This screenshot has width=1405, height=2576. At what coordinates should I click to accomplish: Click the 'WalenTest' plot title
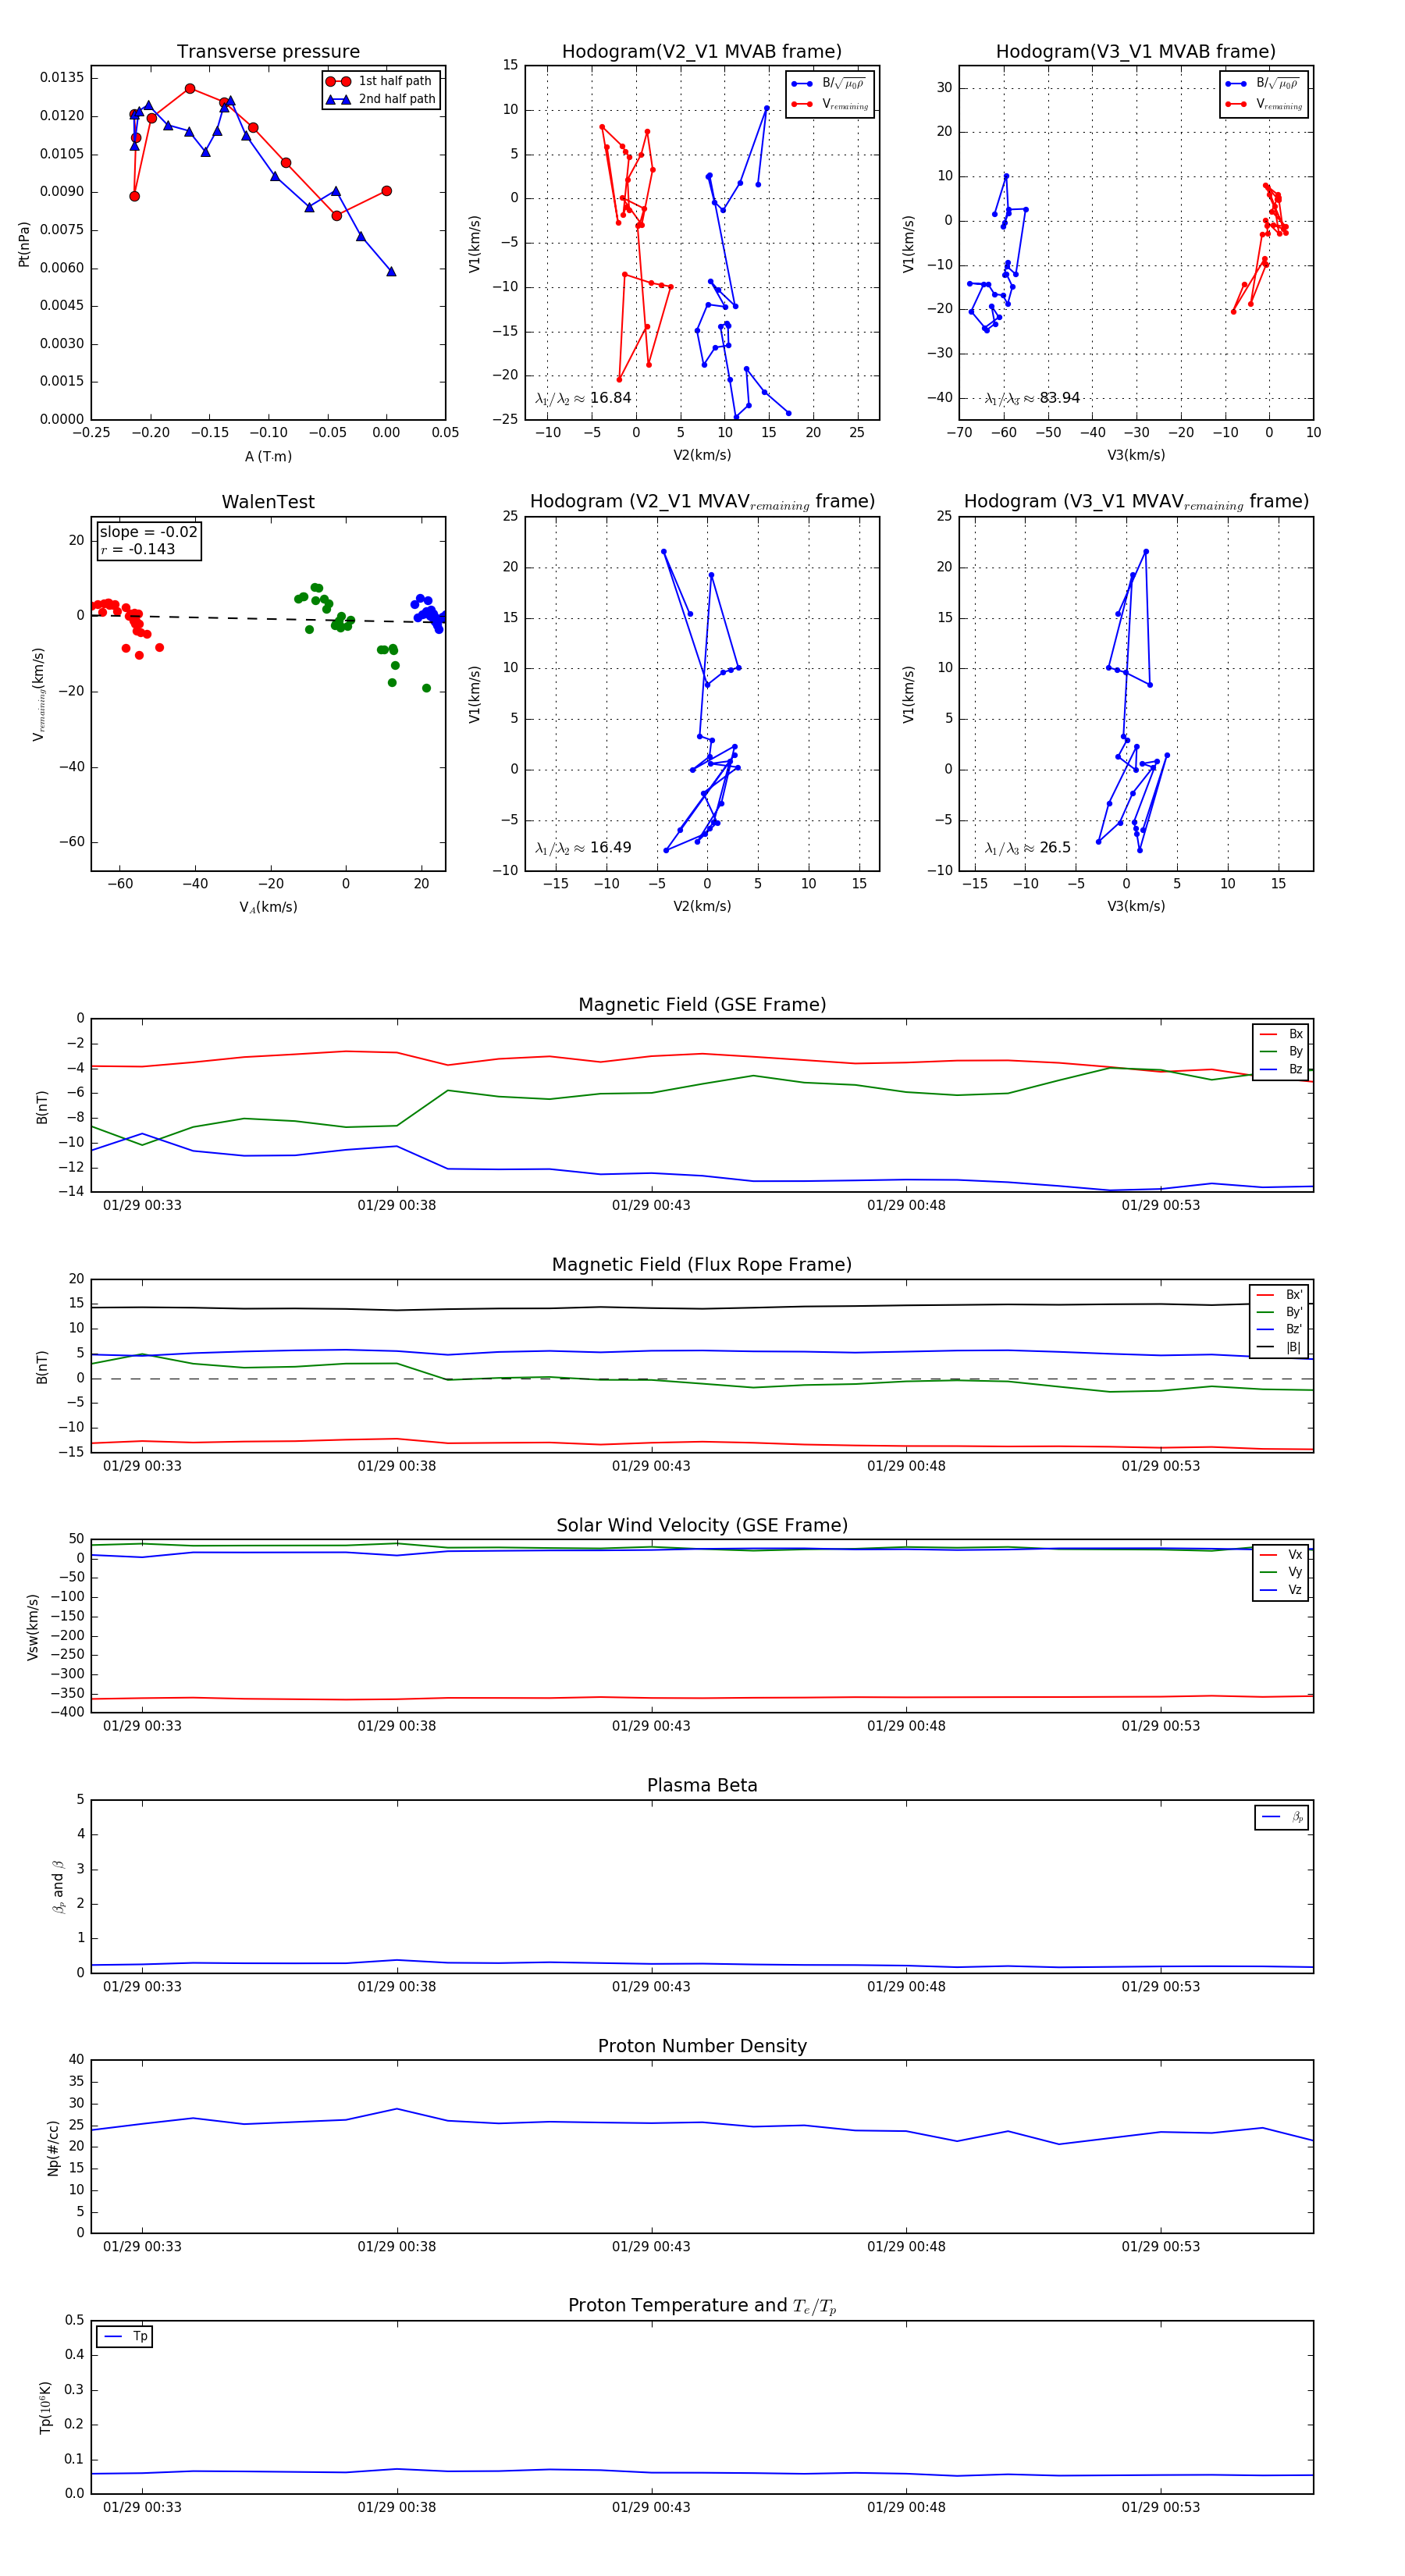(268, 502)
